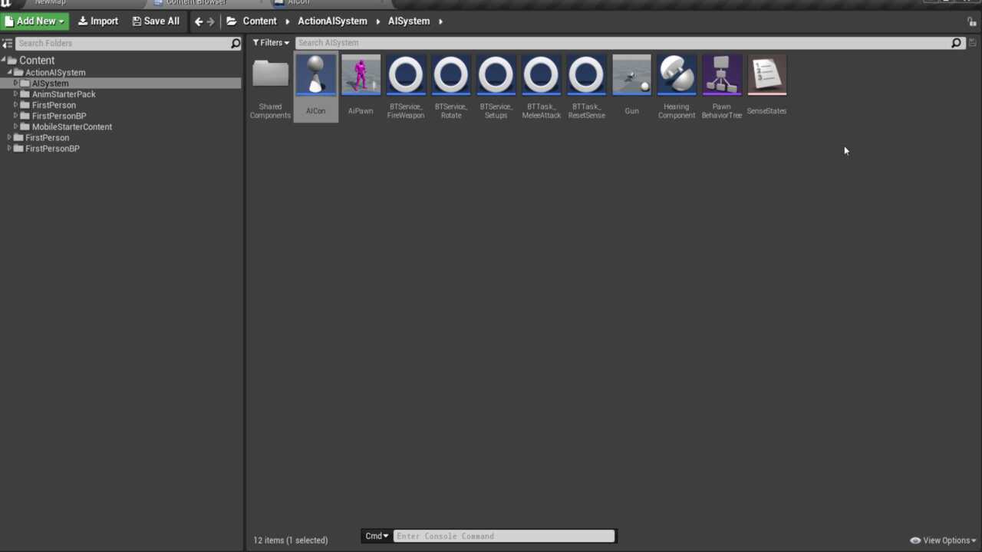
Task: Select the BTTask_MeleeAttack asset
Action: (541, 87)
